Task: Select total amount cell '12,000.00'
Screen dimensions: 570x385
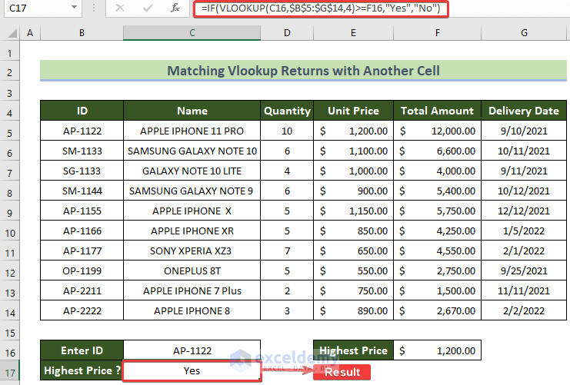Action: coord(438,131)
